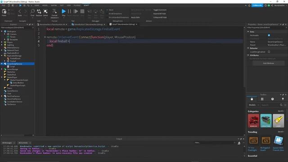Open the Toolbox Inventory grid tab icon
288x162 pixels.
(262, 99)
